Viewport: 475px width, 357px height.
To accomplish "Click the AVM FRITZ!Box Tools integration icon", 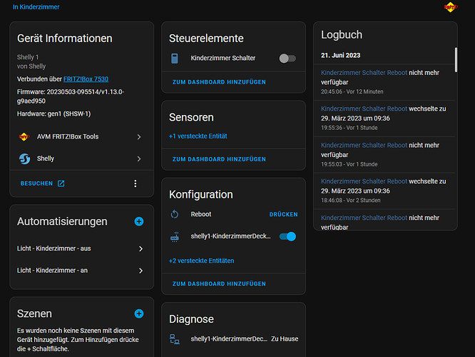I will click(x=24, y=136).
